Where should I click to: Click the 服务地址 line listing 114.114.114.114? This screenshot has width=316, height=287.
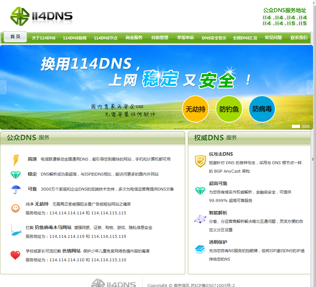pos(76,213)
